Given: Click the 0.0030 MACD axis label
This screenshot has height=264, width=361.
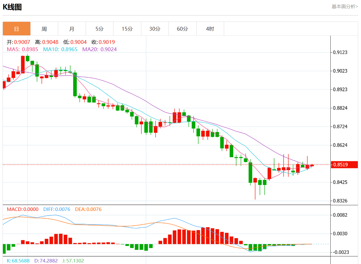Looking at the screenshot, I should pos(340,234).
